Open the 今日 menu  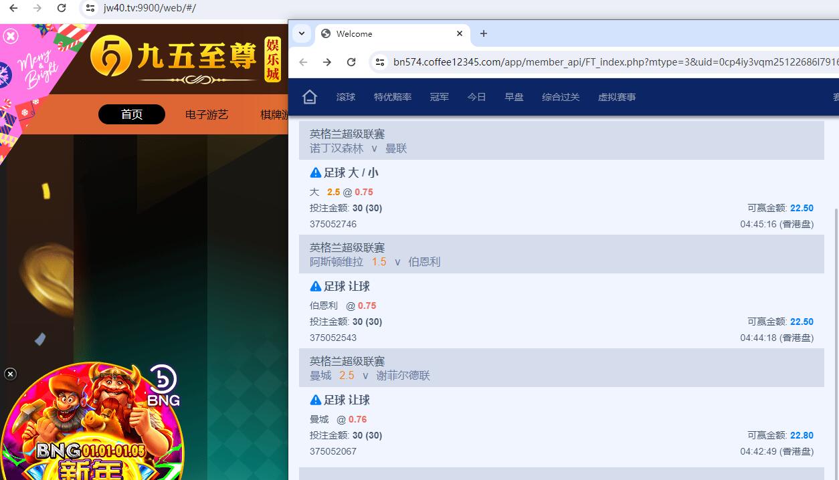(477, 97)
